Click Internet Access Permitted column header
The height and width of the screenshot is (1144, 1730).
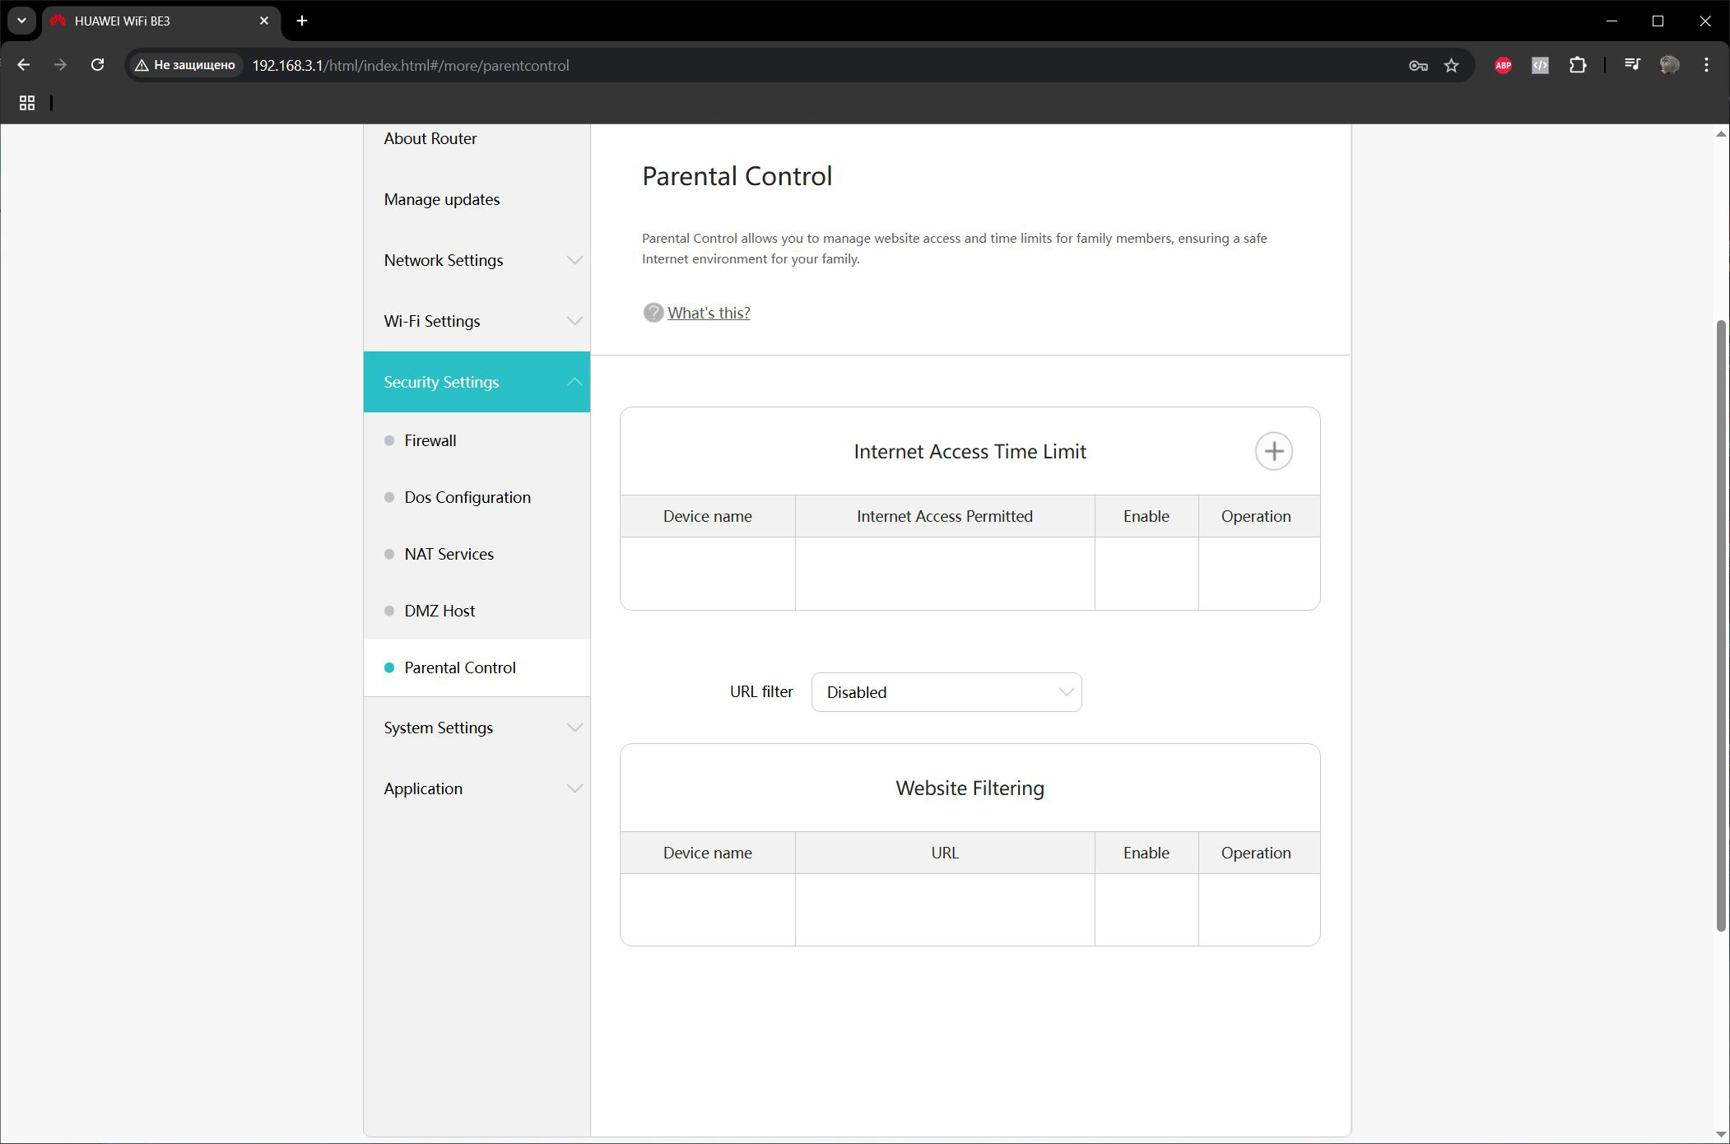pyautogui.click(x=944, y=516)
